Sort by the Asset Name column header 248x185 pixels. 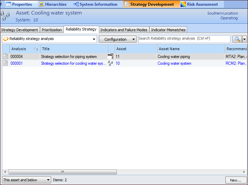[x=191, y=49]
